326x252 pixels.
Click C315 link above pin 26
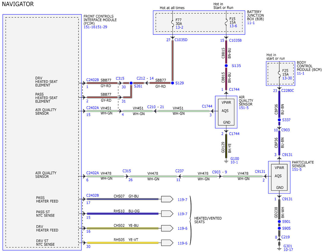click(x=127, y=171)
